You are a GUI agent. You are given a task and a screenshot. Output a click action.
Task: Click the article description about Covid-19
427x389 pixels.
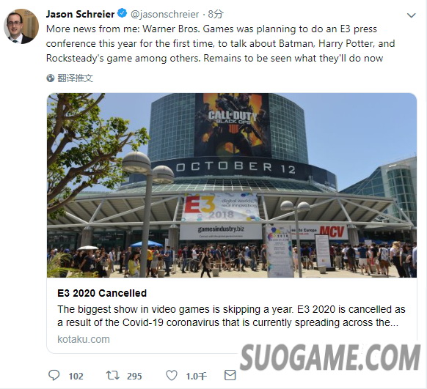click(x=231, y=316)
